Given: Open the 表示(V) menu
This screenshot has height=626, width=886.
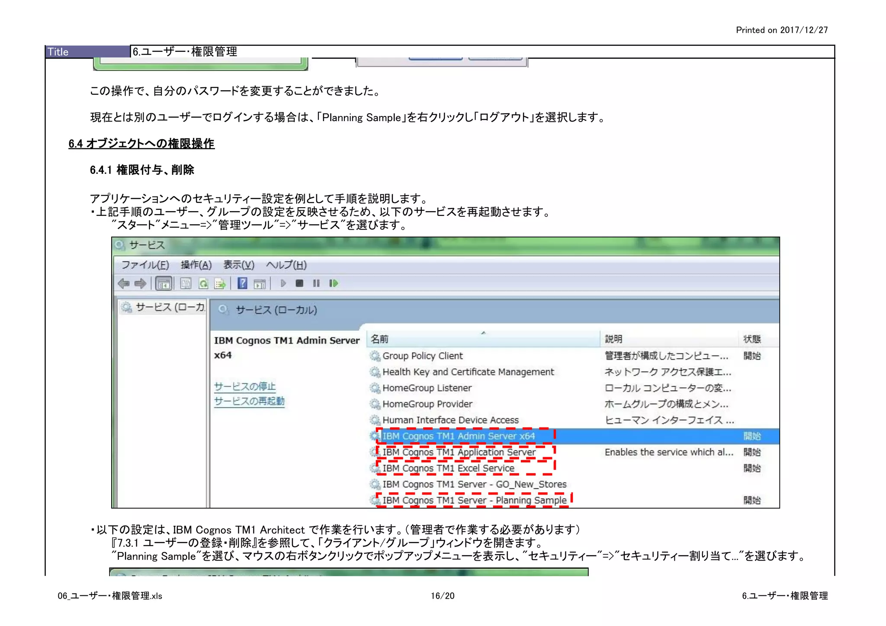Looking at the screenshot, I should pyautogui.click(x=239, y=265).
